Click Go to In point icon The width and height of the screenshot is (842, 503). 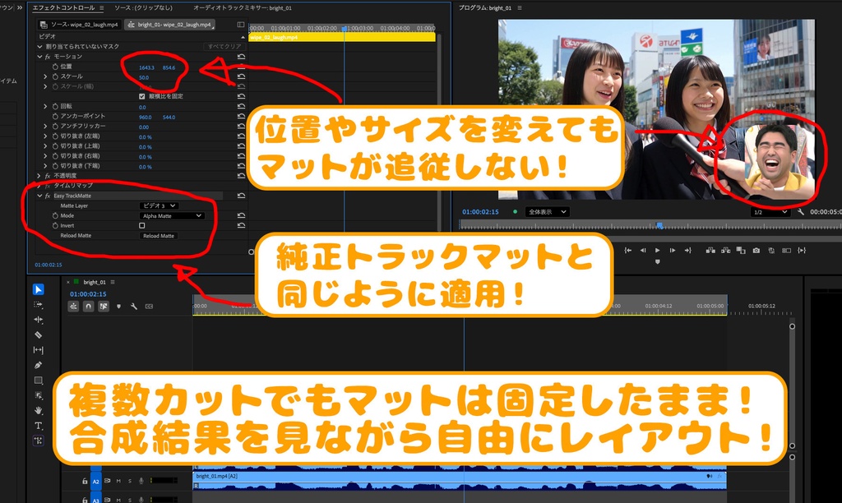627,250
